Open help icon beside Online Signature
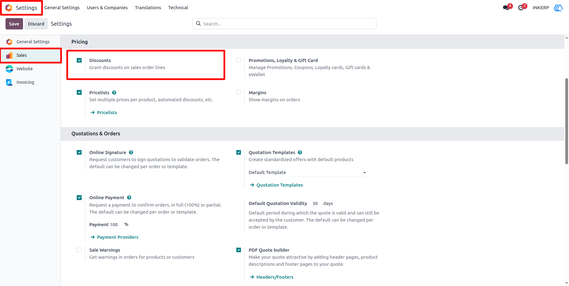Viewport: 569px width, 286px height. click(131, 153)
